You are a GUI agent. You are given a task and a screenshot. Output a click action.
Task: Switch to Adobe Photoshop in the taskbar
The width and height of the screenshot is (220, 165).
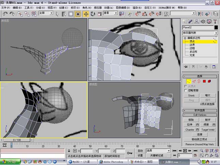[113, 162]
